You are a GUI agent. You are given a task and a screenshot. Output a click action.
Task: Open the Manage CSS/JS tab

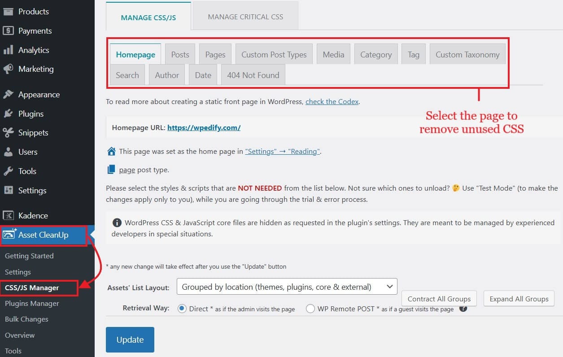(148, 17)
